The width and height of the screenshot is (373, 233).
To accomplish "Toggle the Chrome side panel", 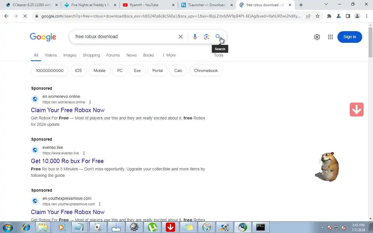I will click(x=348, y=16).
